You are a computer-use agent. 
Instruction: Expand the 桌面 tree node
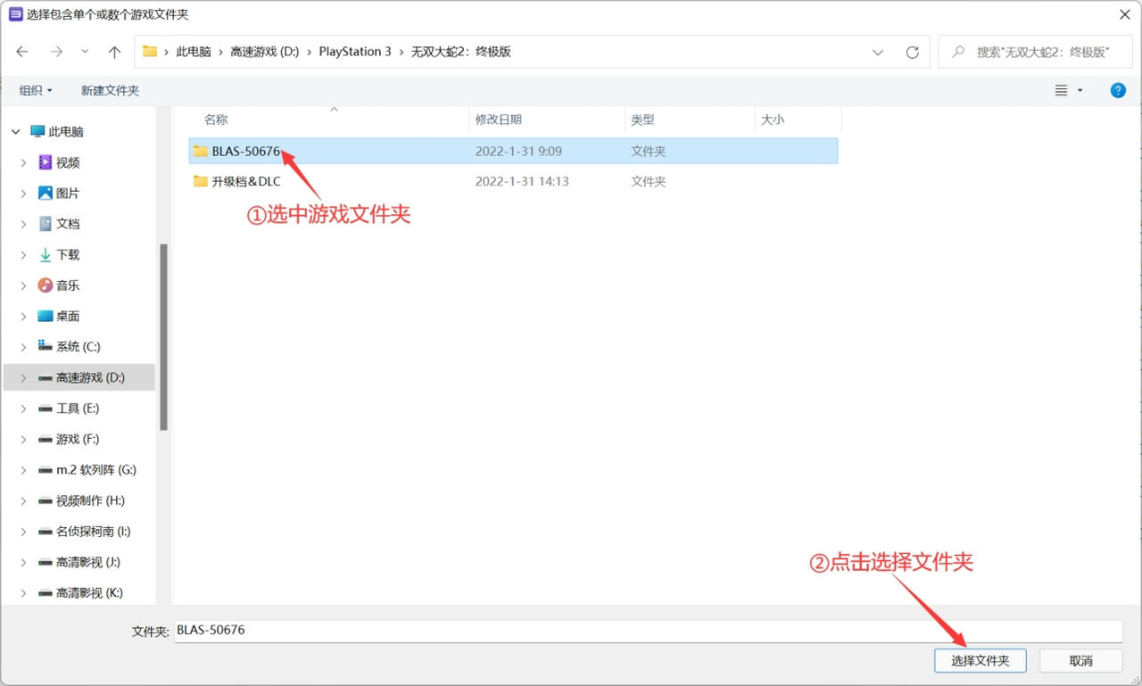pyautogui.click(x=23, y=316)
